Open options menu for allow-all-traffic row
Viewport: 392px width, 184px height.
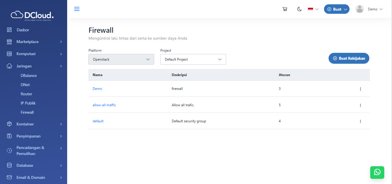[x=360, y=105]
